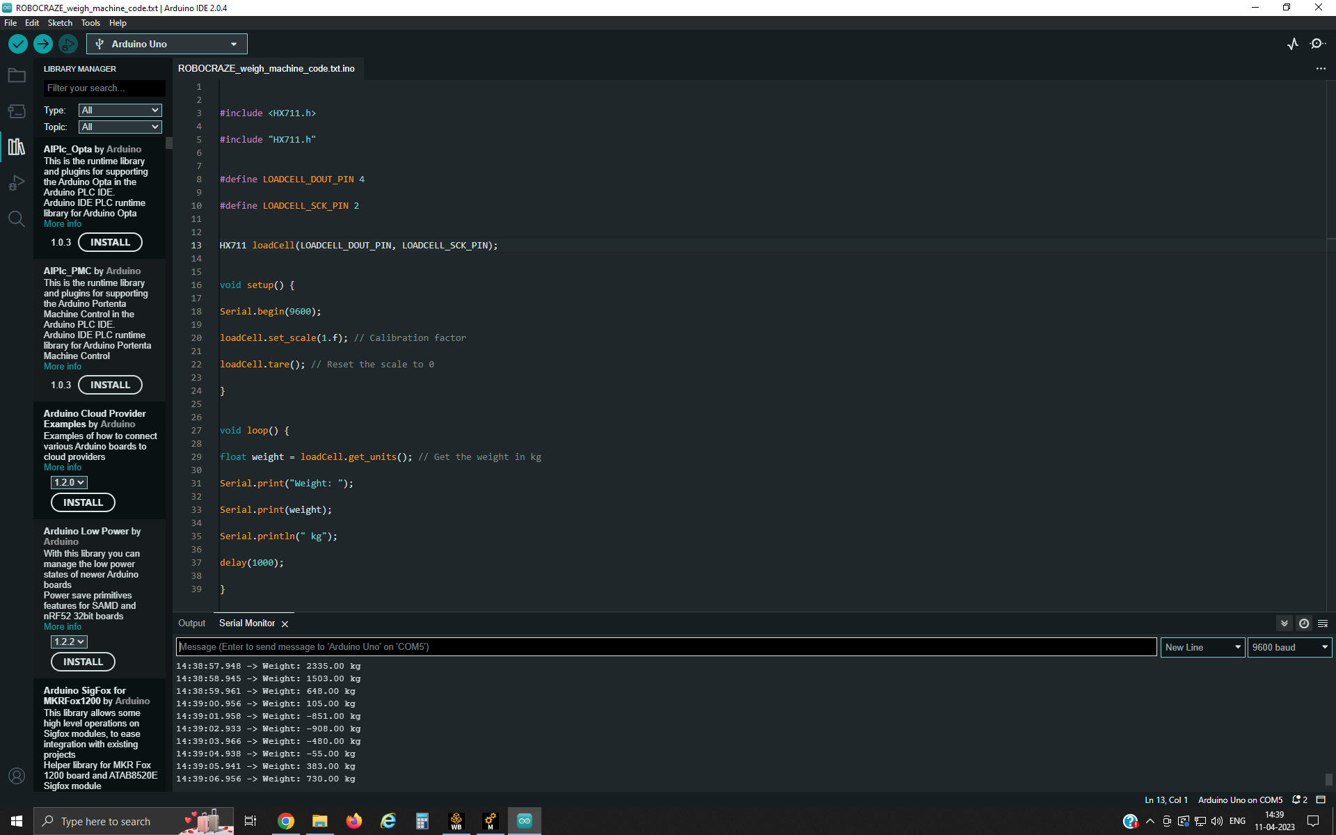Image resolution: width=1336 pixels, height=835 pixels.
Task: Open the Serial Plotter icon
Action: tap(1293, 44)
